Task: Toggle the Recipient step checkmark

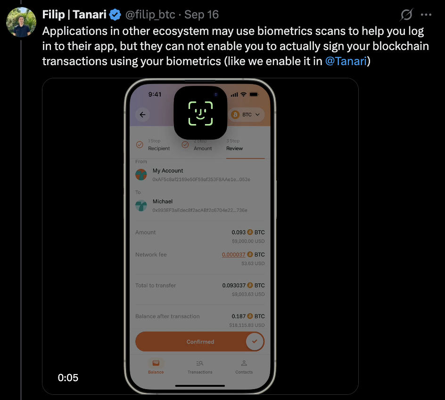Action: (140, 144)
